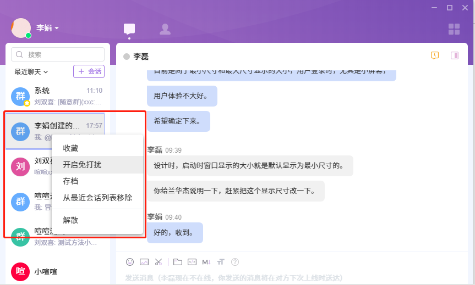The image size is (475, 285).
Task: Click the 会话 new conversation button
Action: pyautogui.click(x=89, y=71)
